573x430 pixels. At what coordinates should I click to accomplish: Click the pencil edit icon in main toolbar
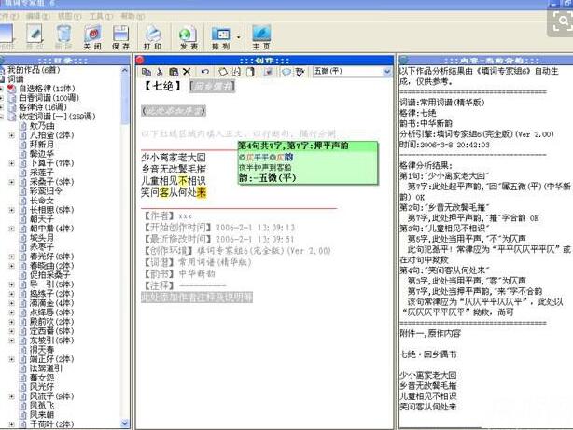[x=35, y=34]
